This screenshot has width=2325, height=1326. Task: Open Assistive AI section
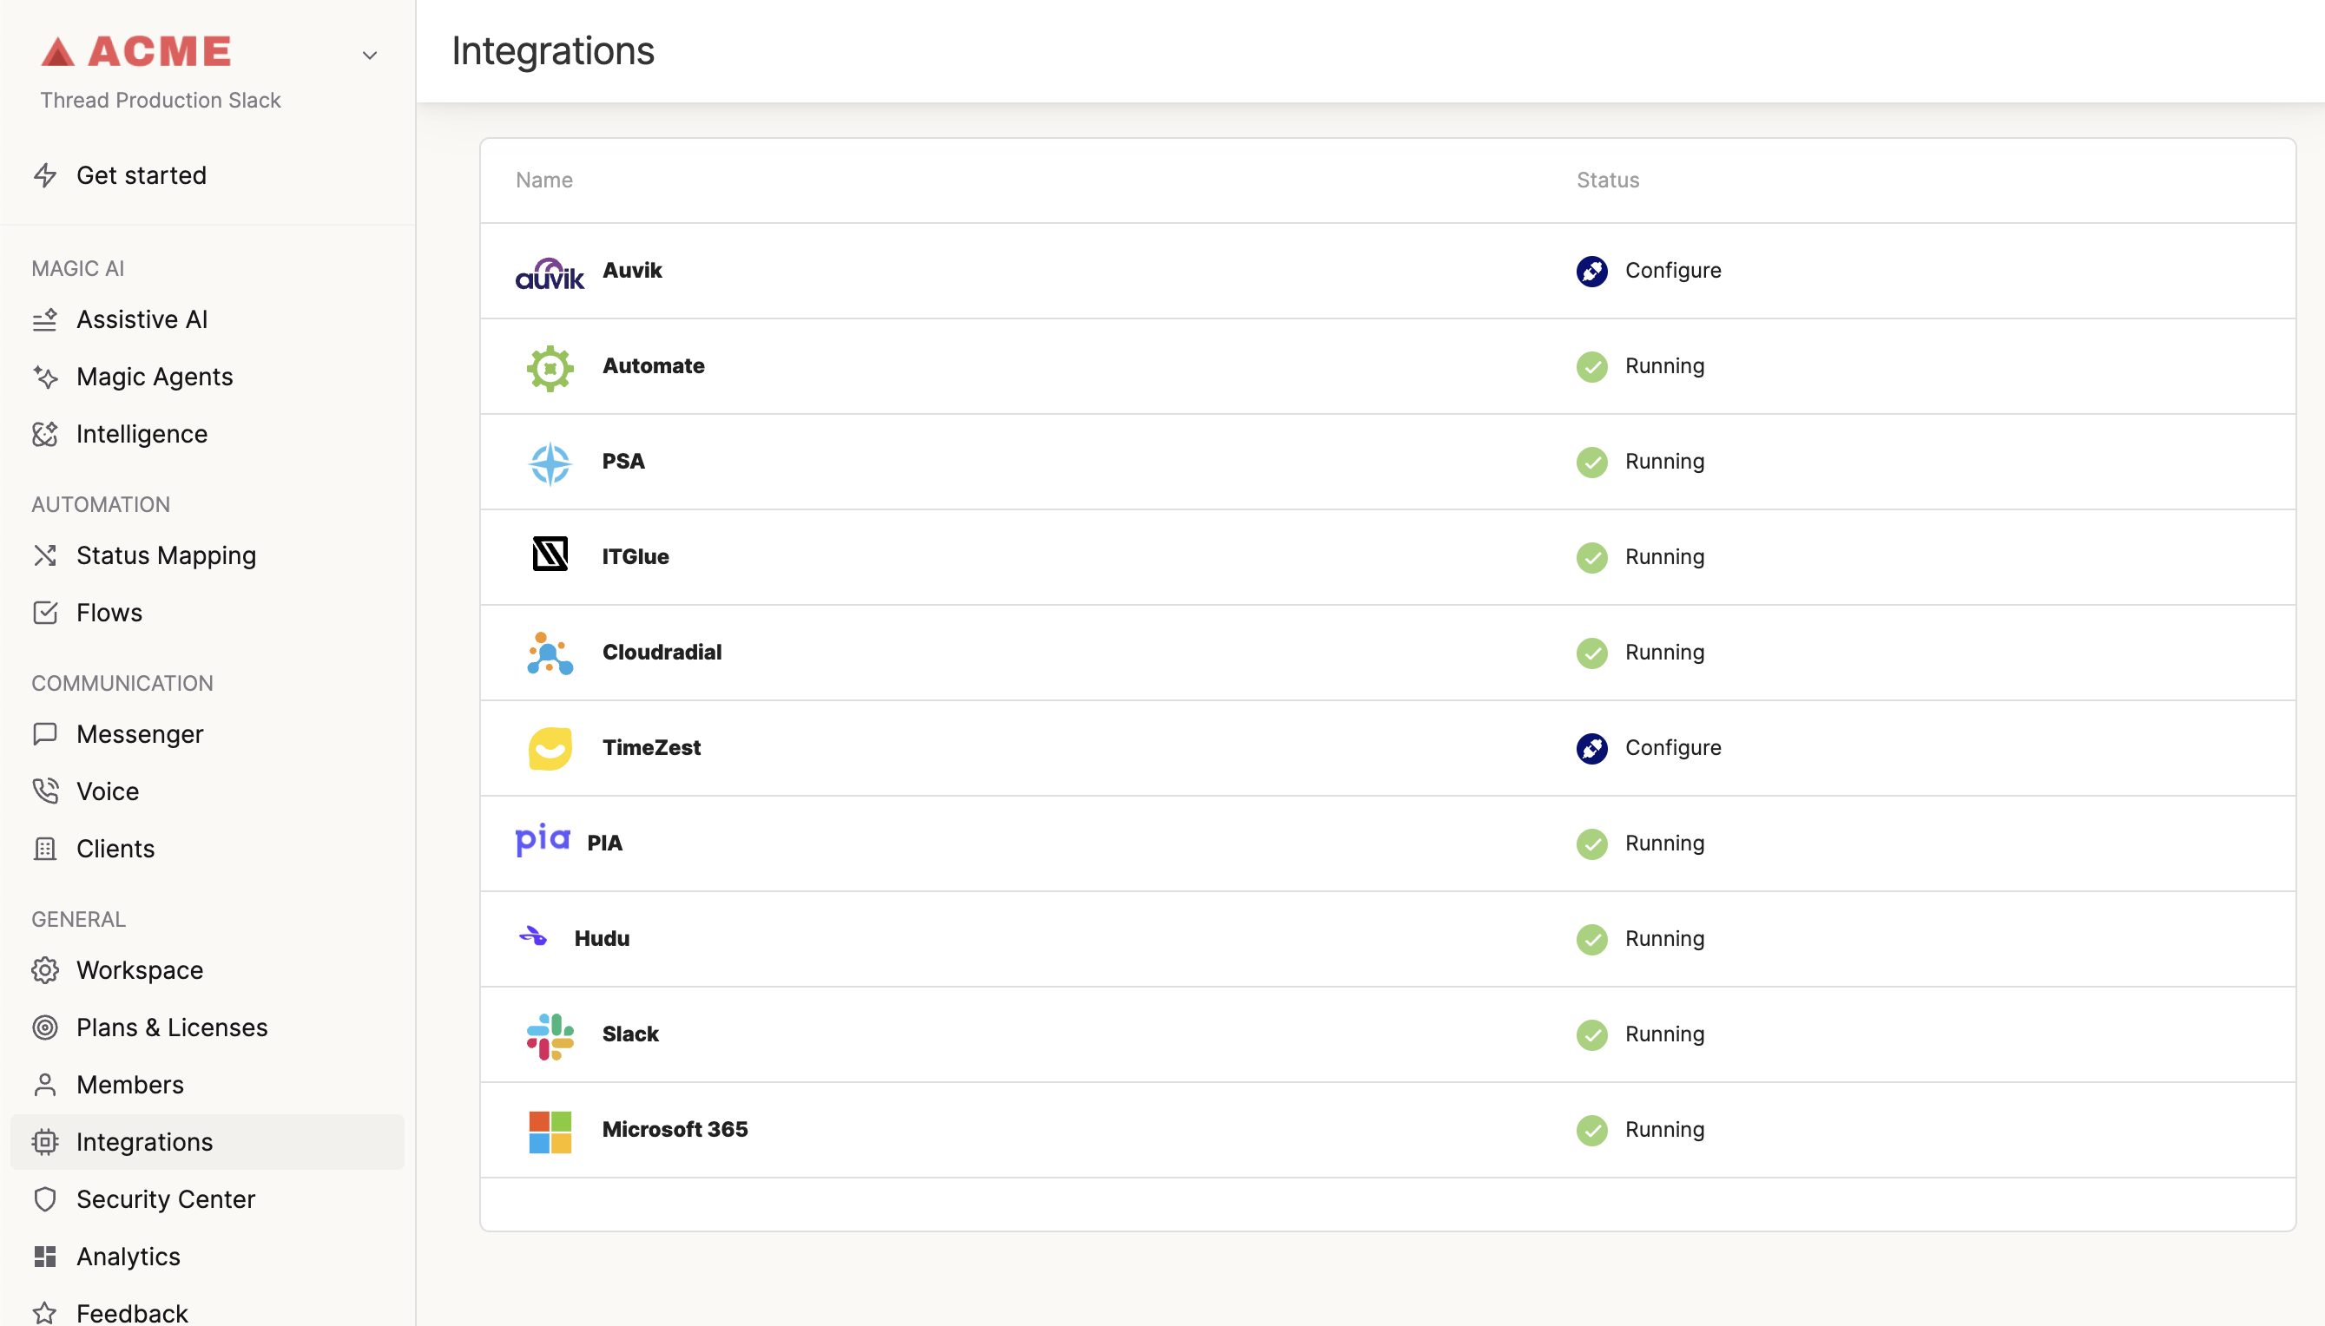(142, 318)
